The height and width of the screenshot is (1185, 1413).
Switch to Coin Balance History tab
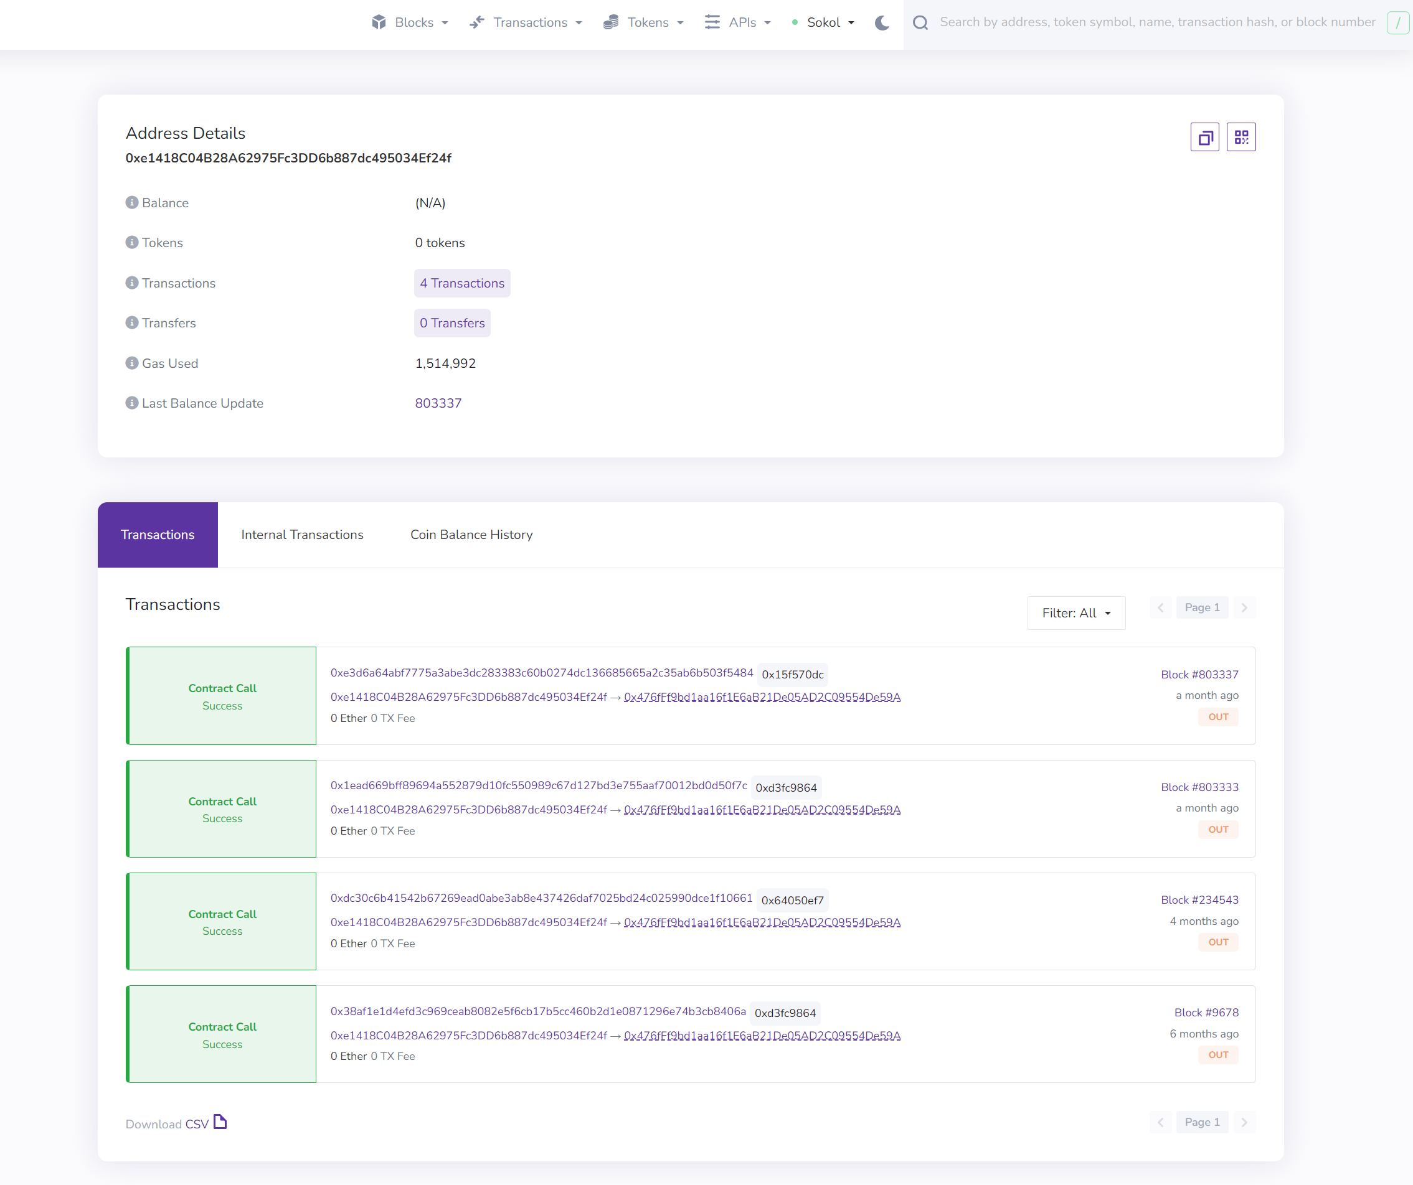[471, 535]
